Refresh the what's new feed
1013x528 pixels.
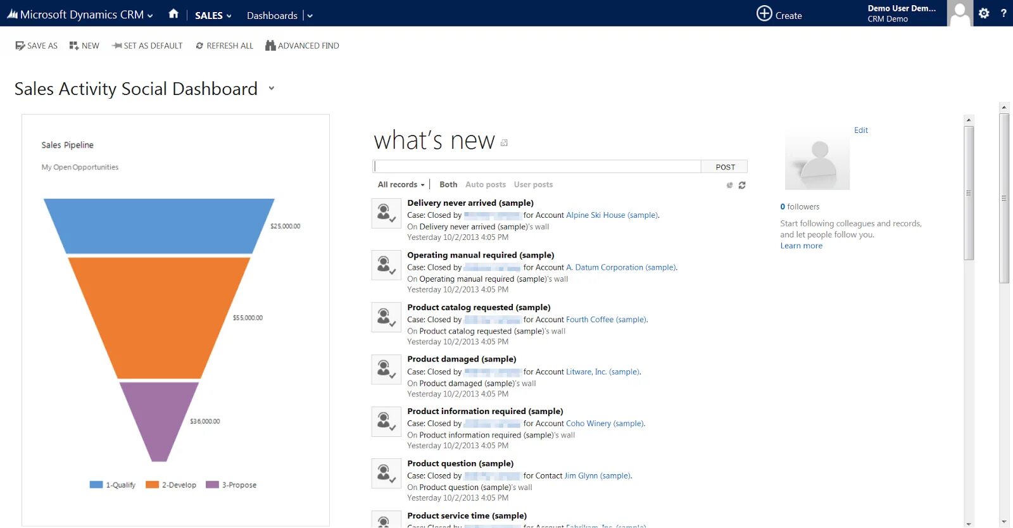(x=742, y=185)
